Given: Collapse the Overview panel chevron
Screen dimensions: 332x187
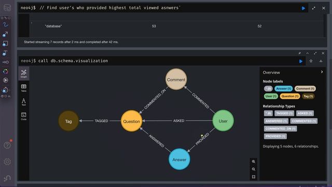Looking at the screenshot, I should tap(322, 72).
